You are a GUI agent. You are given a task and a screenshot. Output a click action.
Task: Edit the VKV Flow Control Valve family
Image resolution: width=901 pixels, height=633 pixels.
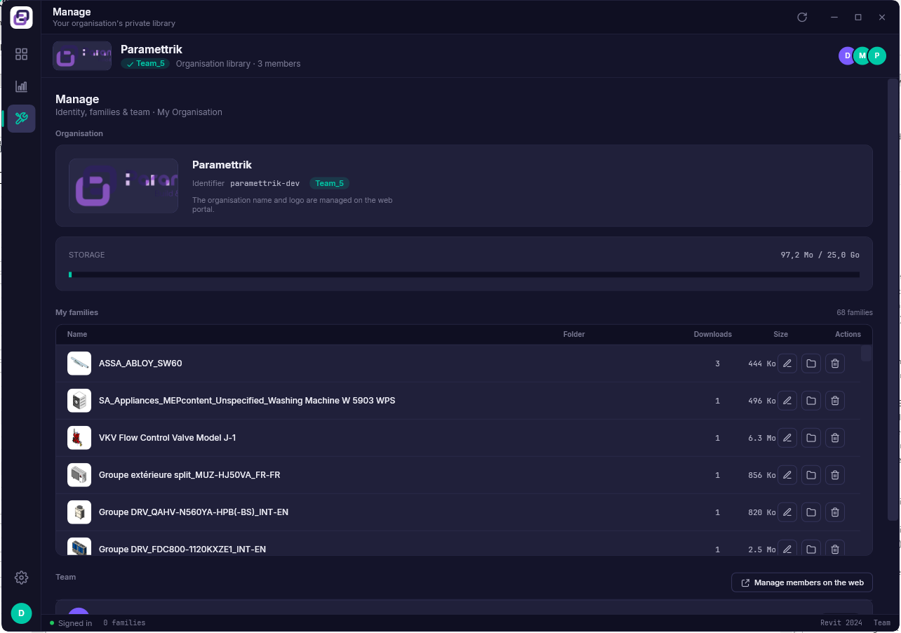tap(787, 438)
